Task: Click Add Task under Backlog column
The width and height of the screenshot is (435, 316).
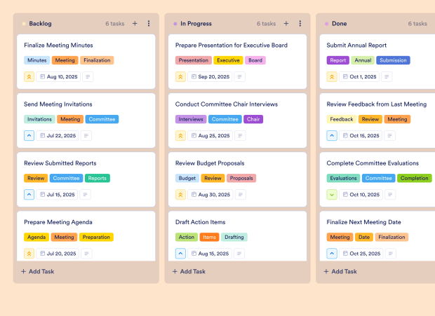Action: coord(38,271)
